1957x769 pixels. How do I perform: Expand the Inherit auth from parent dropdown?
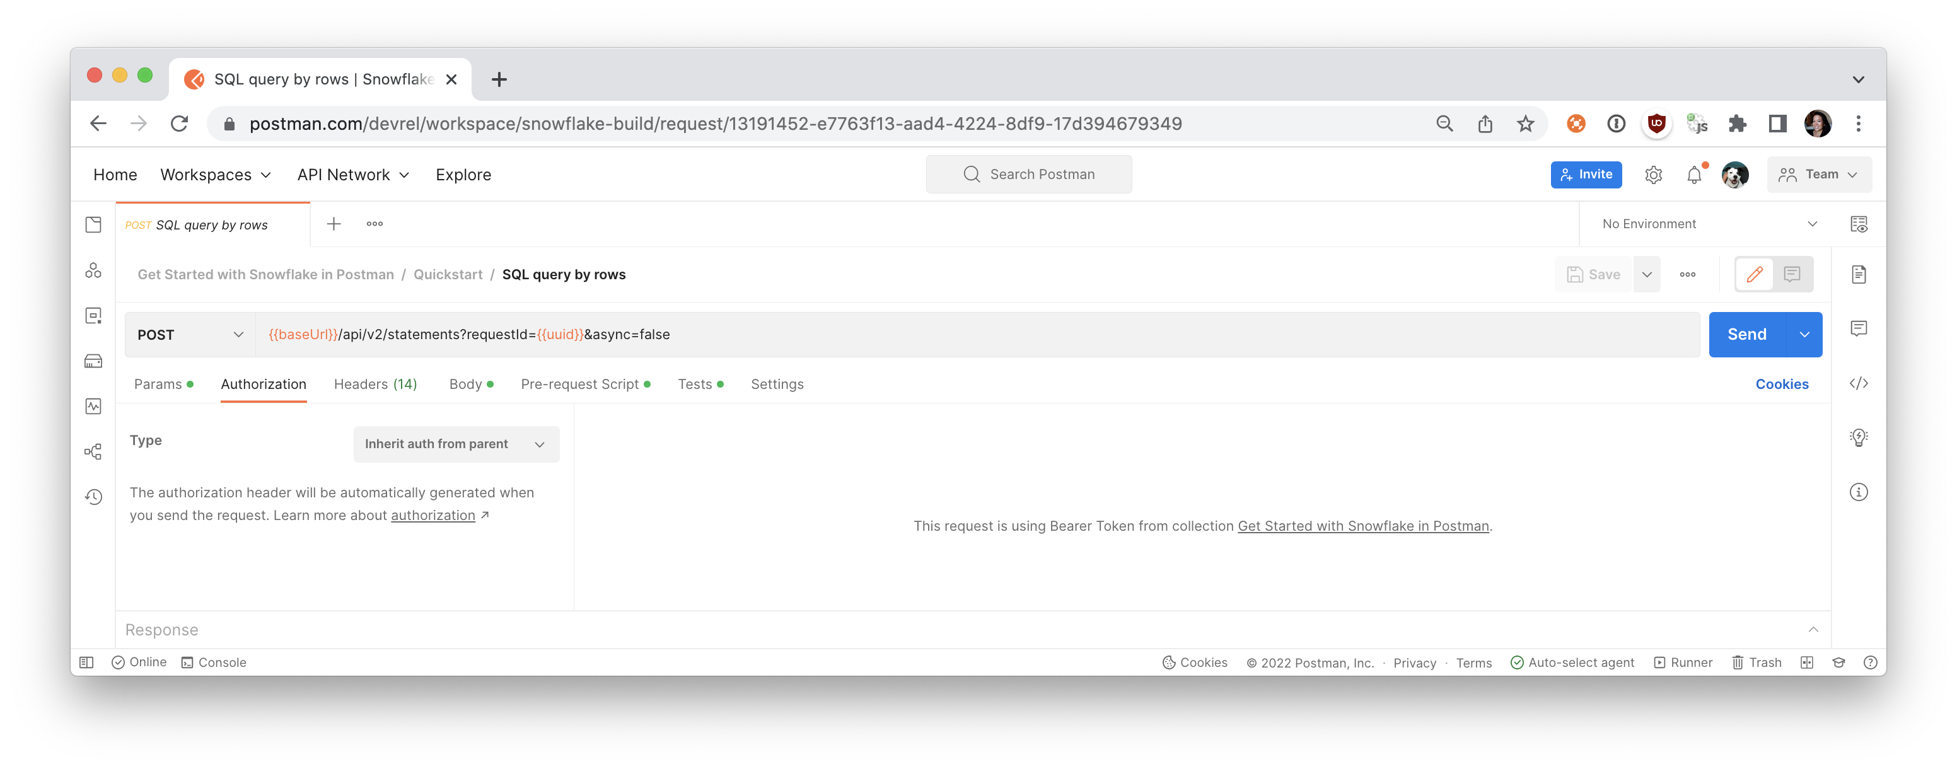click(456, 444)
